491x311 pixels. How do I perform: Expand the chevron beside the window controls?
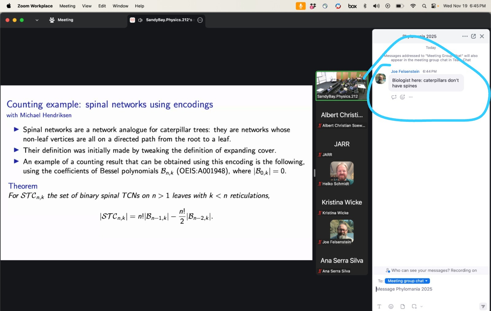click(x=37, y=20)
